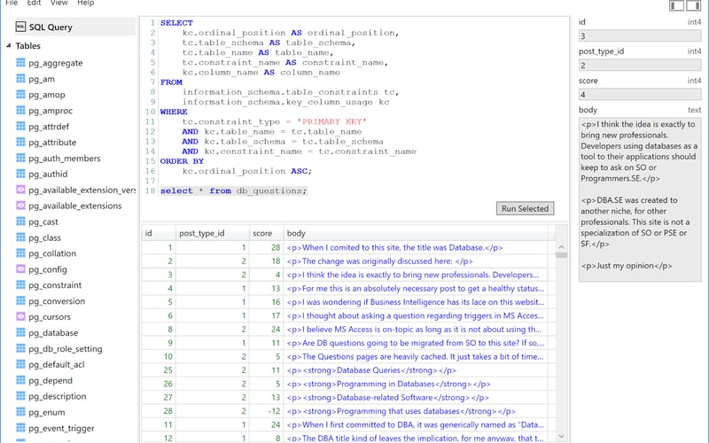Click the pg_db_role_setting table icon
Image resolution: width=709 pixels, height=443 pixels.
coord(20,348)
